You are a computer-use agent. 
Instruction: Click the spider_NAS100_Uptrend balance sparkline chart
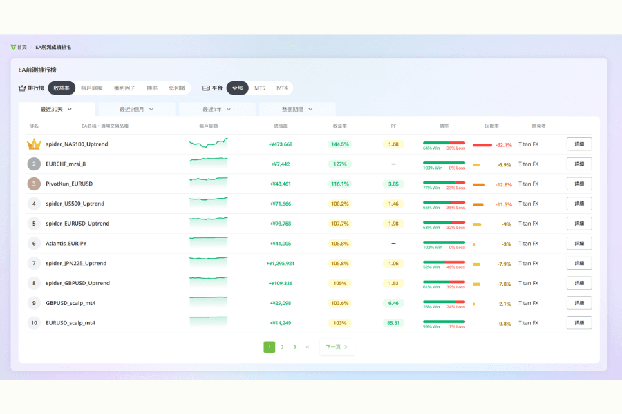point(208,144)
